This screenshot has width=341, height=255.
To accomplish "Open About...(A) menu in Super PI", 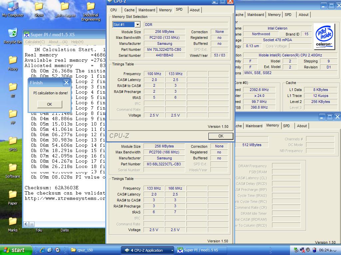I will click(58, 42).
